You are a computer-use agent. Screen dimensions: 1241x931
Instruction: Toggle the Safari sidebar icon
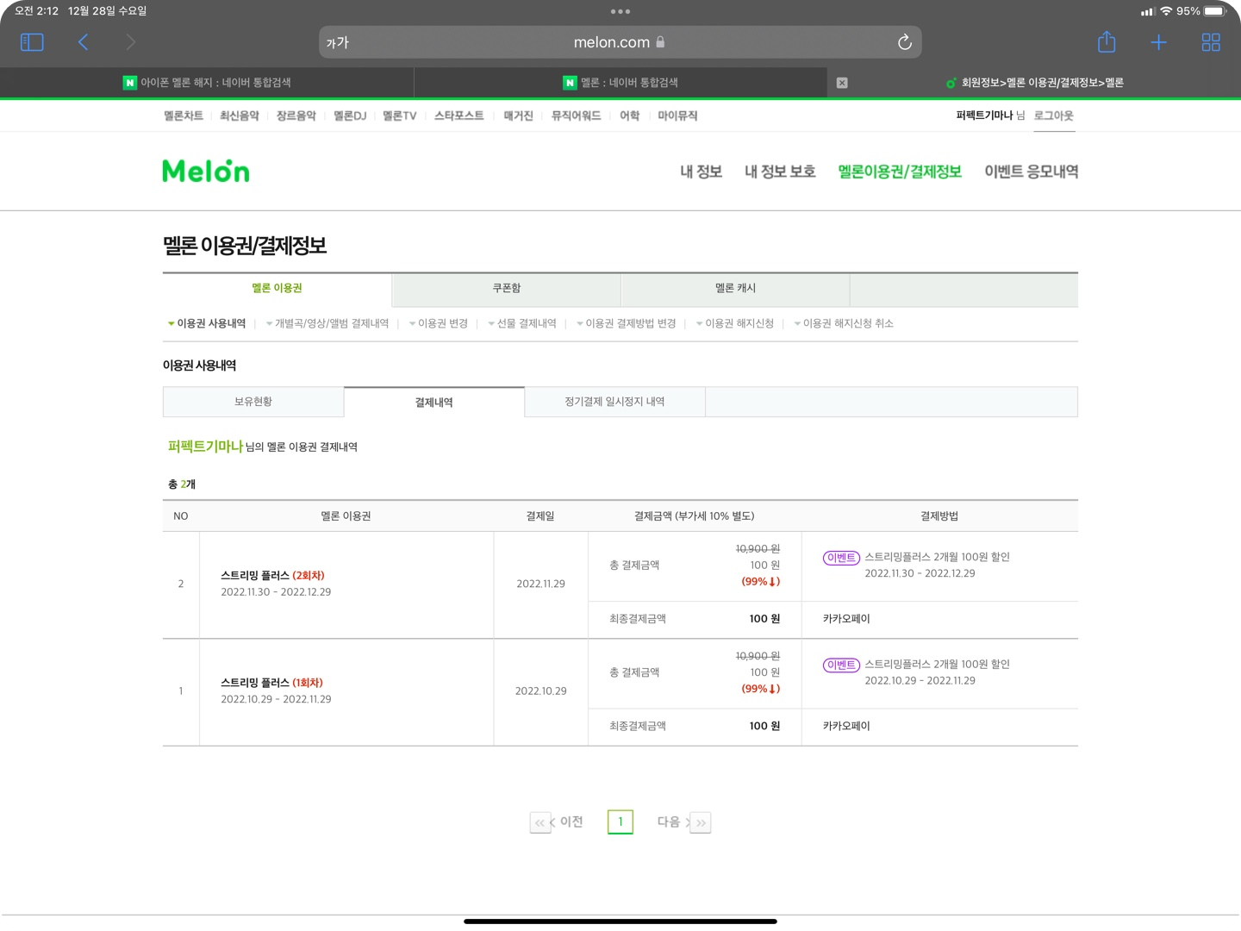[x=32, y=42]
